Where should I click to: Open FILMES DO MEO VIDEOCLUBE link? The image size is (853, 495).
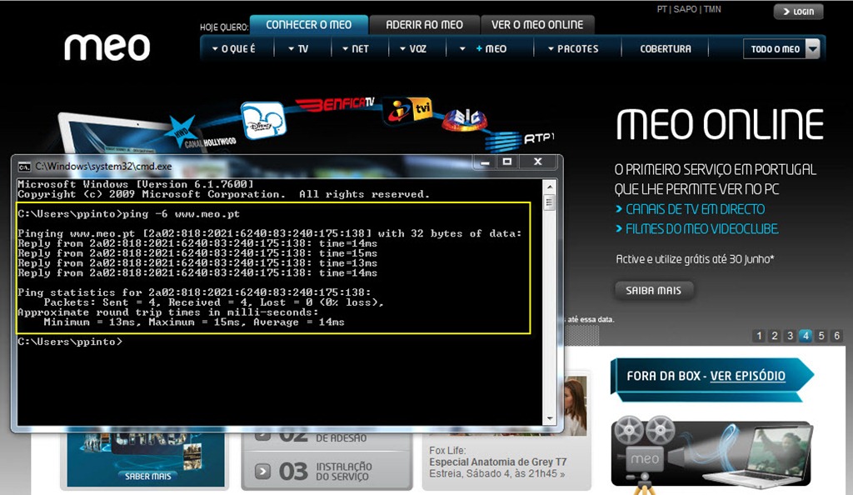click(x=701, y=228)
